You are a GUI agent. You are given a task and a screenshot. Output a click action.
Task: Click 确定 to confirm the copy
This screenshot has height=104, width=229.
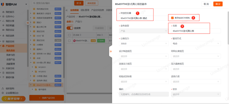click(x=218, y=4)
